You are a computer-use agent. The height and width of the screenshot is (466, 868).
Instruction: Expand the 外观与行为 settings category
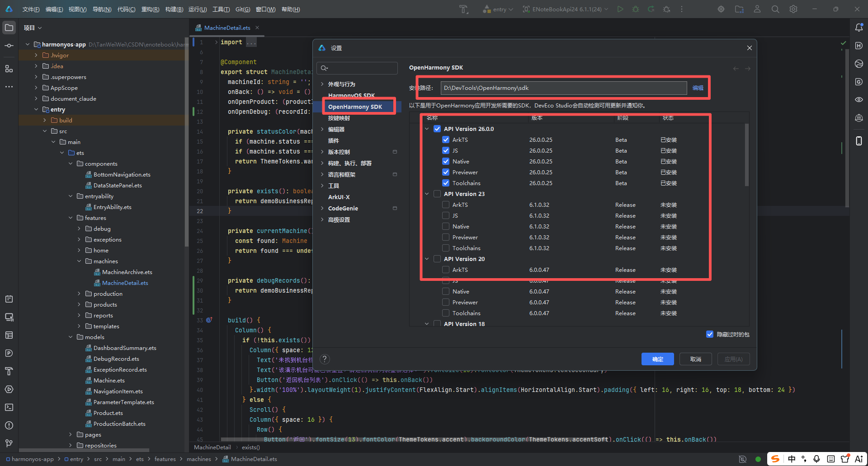pos(322,84)
